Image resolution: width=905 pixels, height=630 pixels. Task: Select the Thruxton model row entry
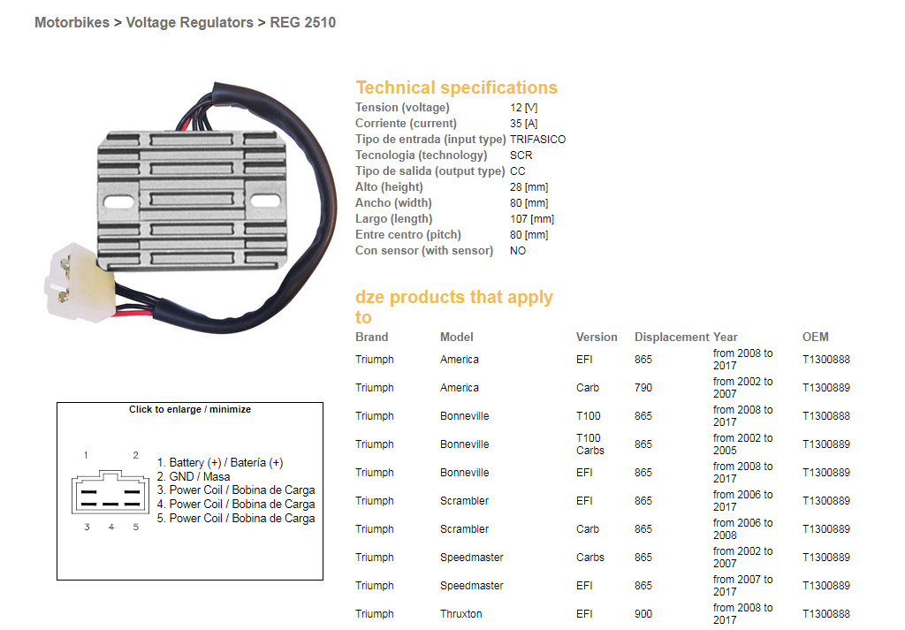pyautogui.click(x=460, y=614)
